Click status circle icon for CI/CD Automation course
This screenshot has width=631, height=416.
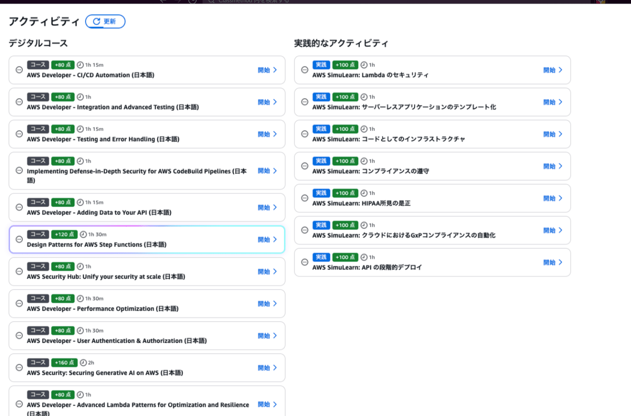point(19,70)
